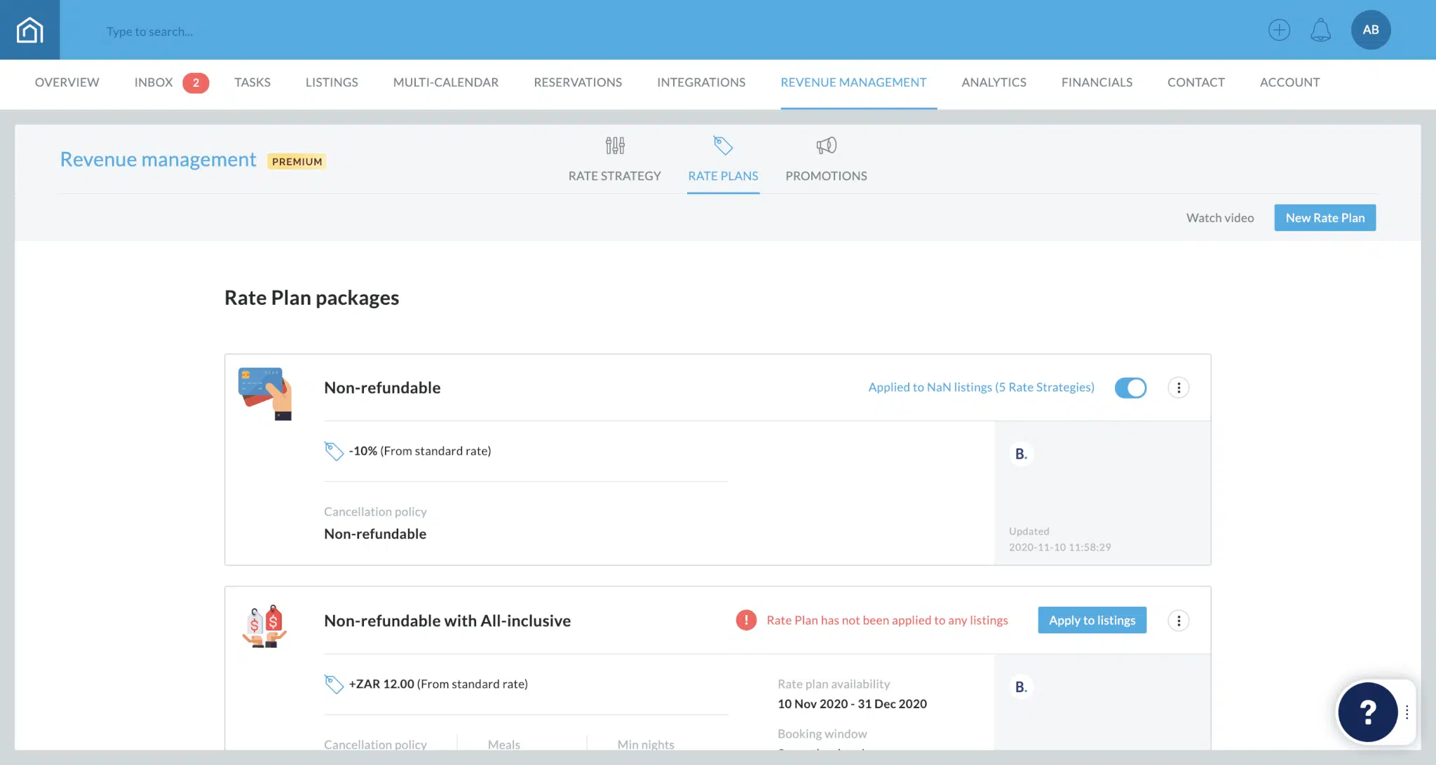The width and height of the screenshot is (1436, 765).
Task: Open notifications bell icon
Action: (1320, 29)
